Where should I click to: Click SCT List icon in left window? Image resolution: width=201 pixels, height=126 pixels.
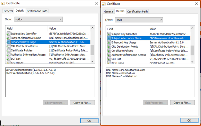(x=8, y=59)
